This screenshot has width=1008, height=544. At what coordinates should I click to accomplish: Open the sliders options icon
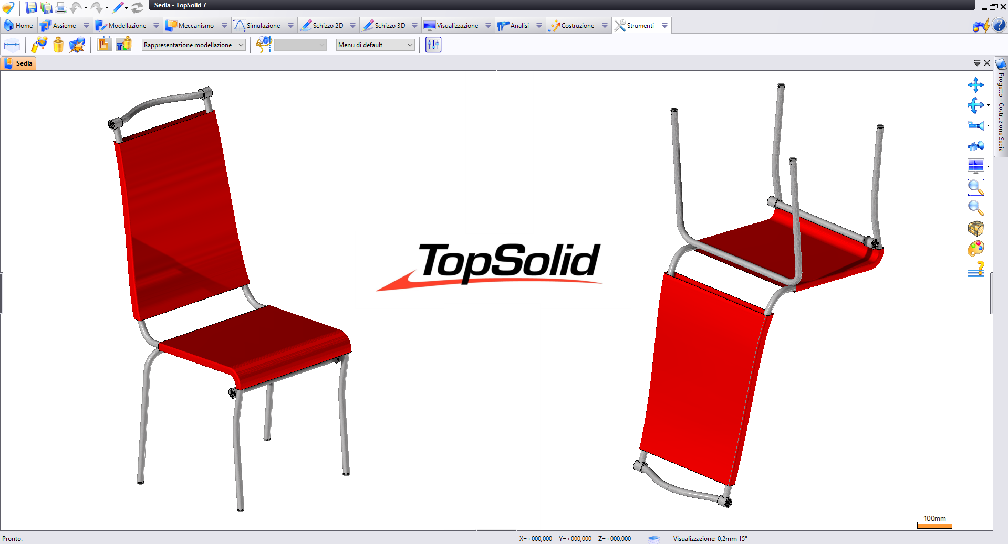433,45
